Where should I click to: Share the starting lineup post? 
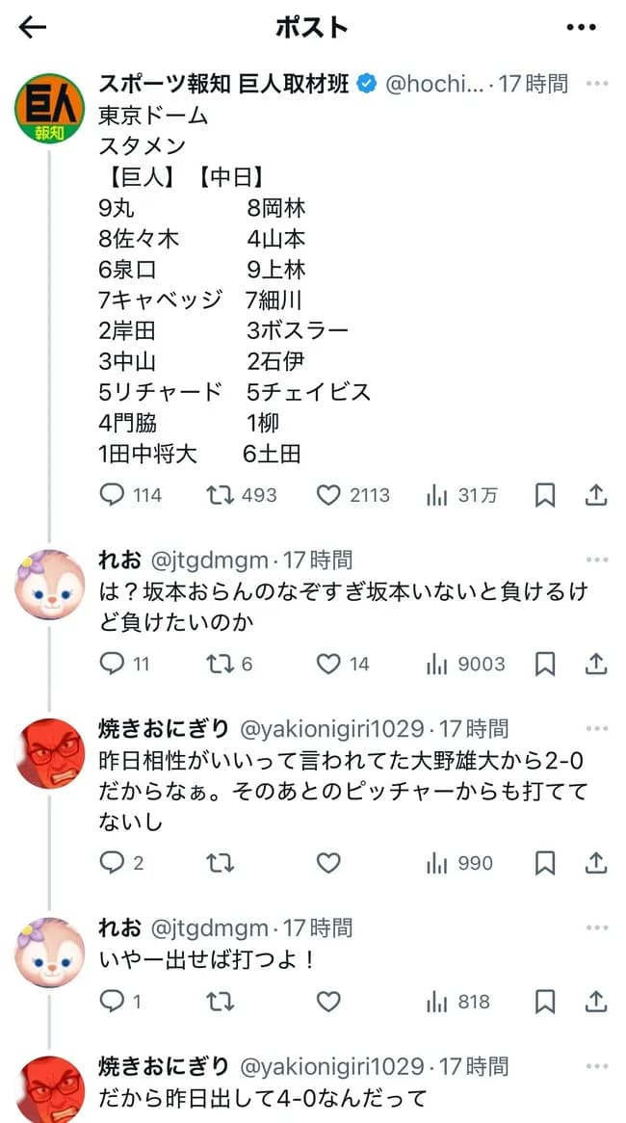tap(594, 494)
